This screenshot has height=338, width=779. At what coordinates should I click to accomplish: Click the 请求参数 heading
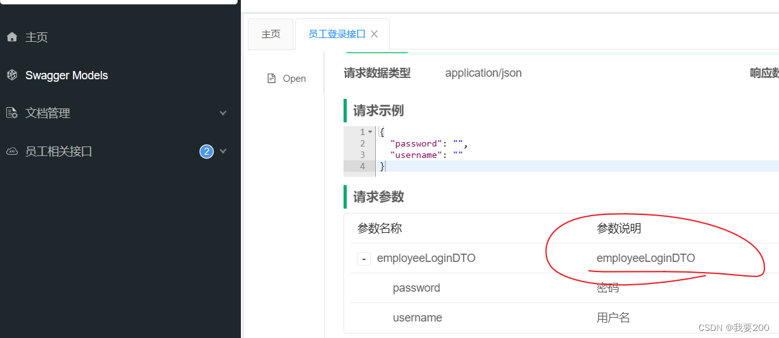coord(378,197)
